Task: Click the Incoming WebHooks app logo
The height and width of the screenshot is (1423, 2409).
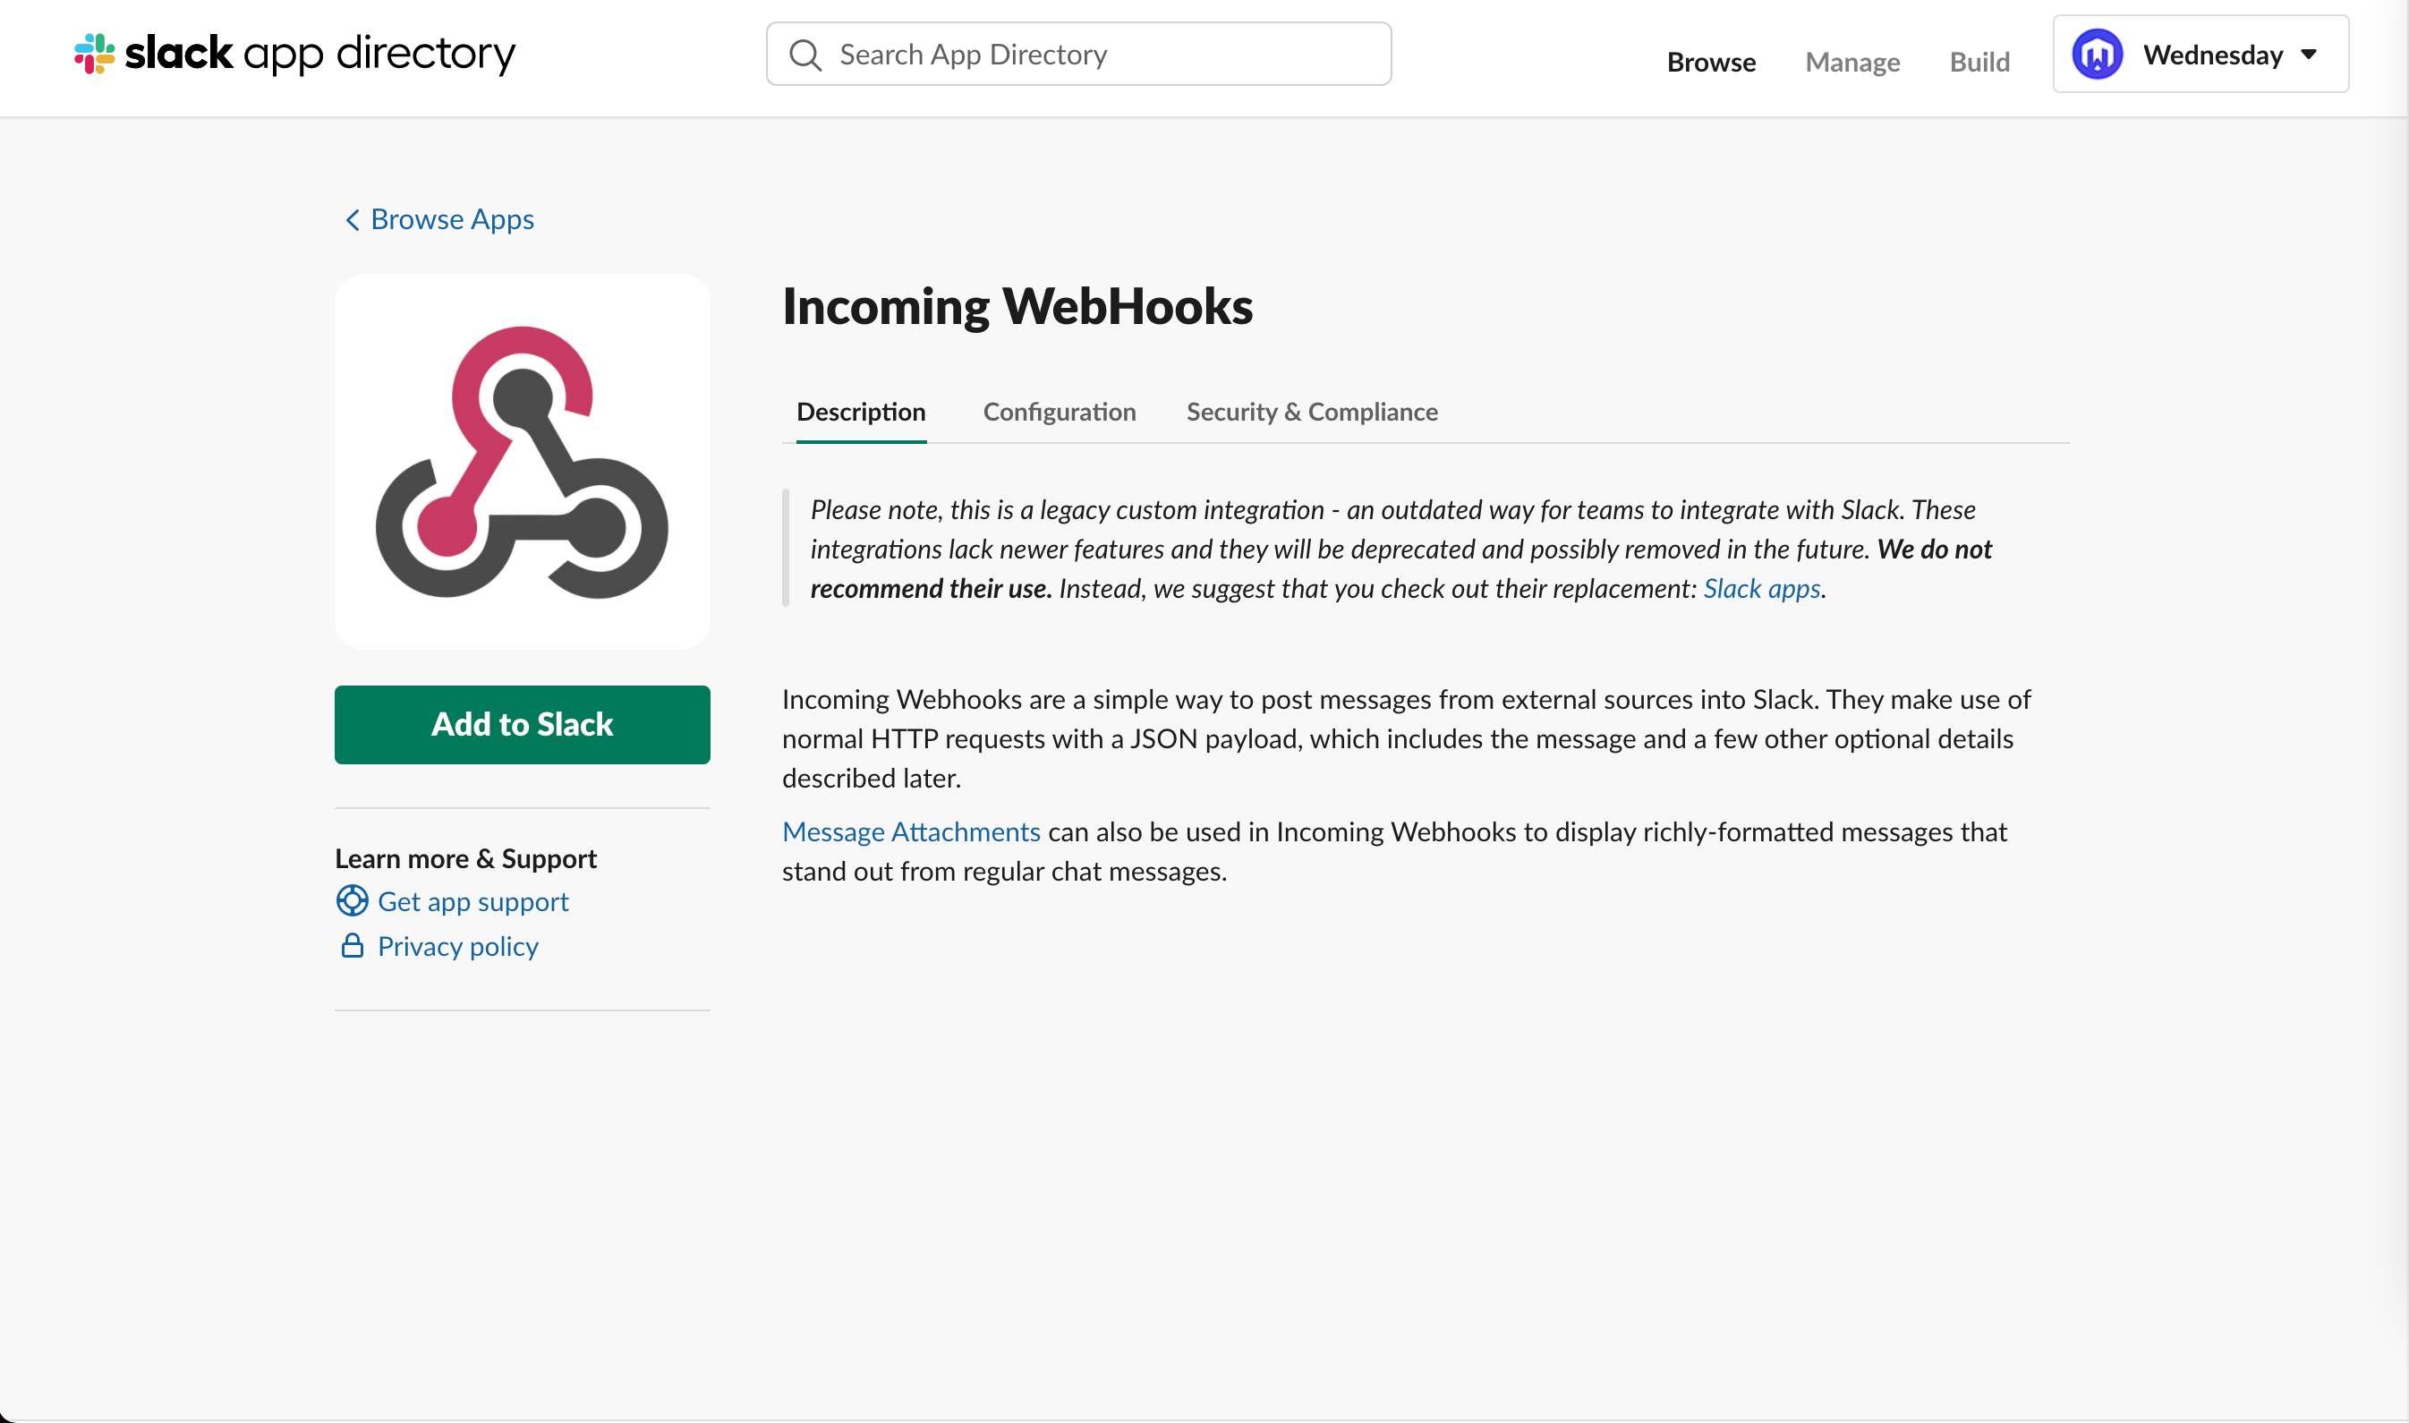Action: click(x=522, y=461)
